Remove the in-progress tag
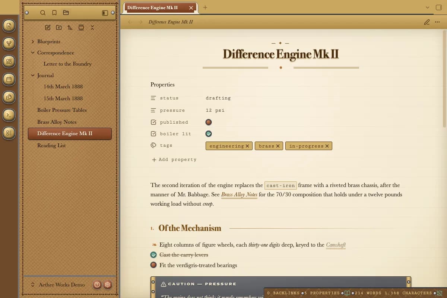 point(327,146)
